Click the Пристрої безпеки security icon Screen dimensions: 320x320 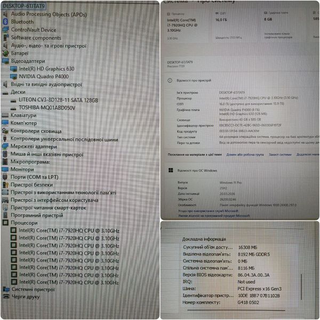(5, 185)
